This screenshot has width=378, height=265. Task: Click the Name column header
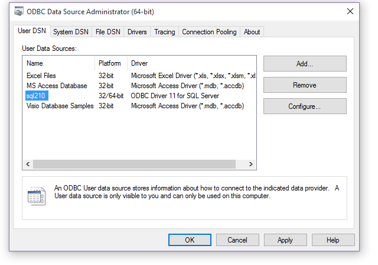click(59, 63)
